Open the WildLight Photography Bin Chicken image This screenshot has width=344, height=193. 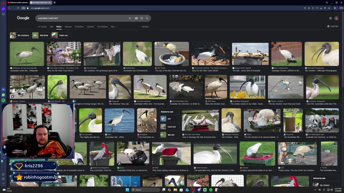pyautogui.click(x=322, y=54)
